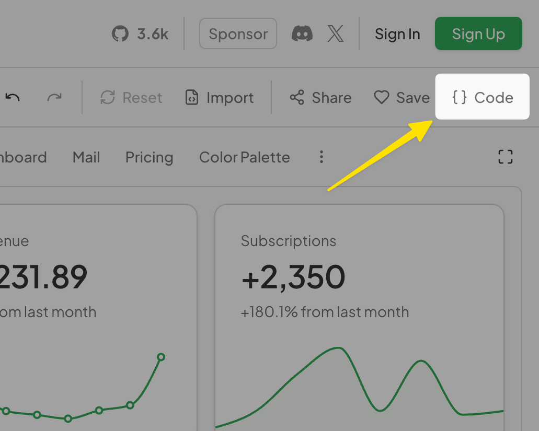Open the Color Palette tab
The width and height of the screenshot is (539, 431).
(244, 157)
